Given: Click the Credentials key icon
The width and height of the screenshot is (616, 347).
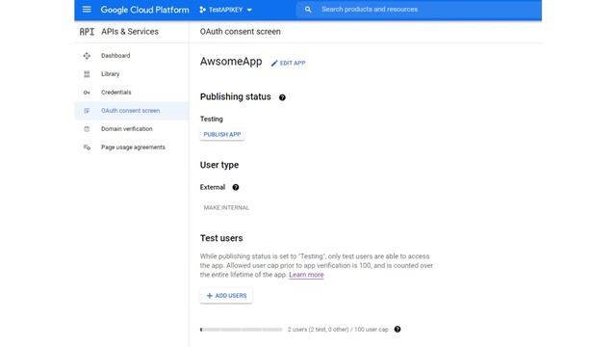Looking at the screenshot, I should pos(87,93).
